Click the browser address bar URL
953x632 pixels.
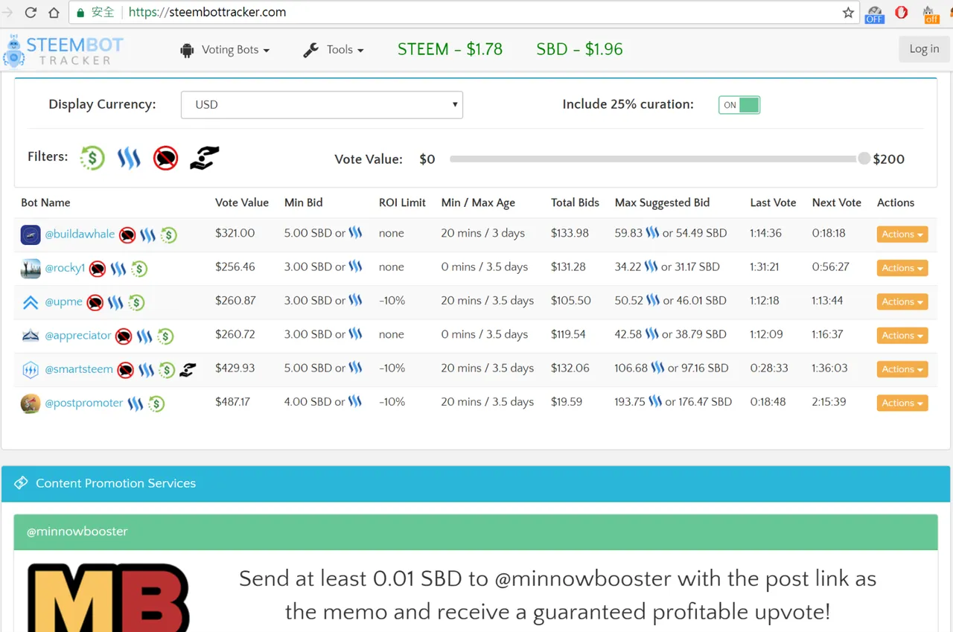tap(207, 13)
